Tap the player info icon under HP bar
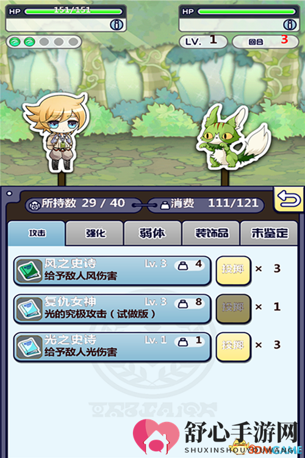Image resolution: width=305 pixels, height=458 pixels. pyautogui.click(x=117, y=25)
